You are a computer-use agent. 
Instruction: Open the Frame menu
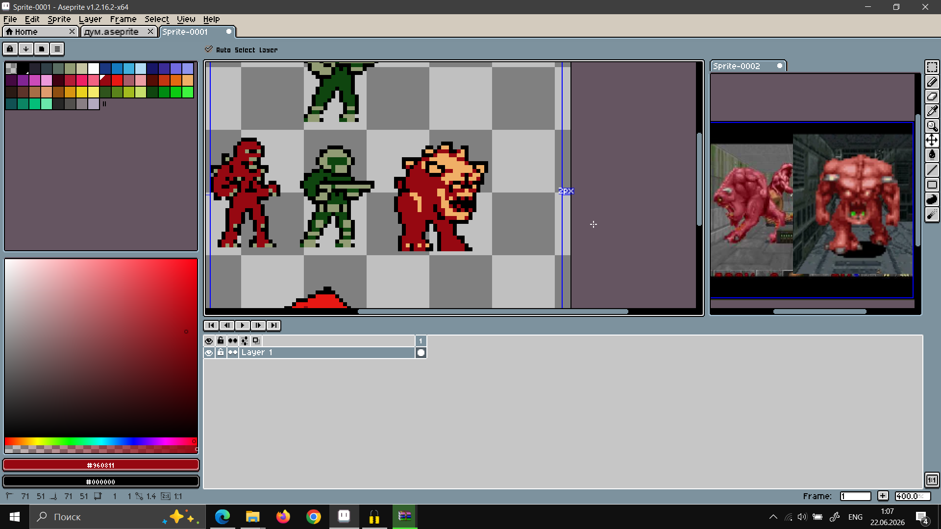pyautogui.click(x=123, y=19)
